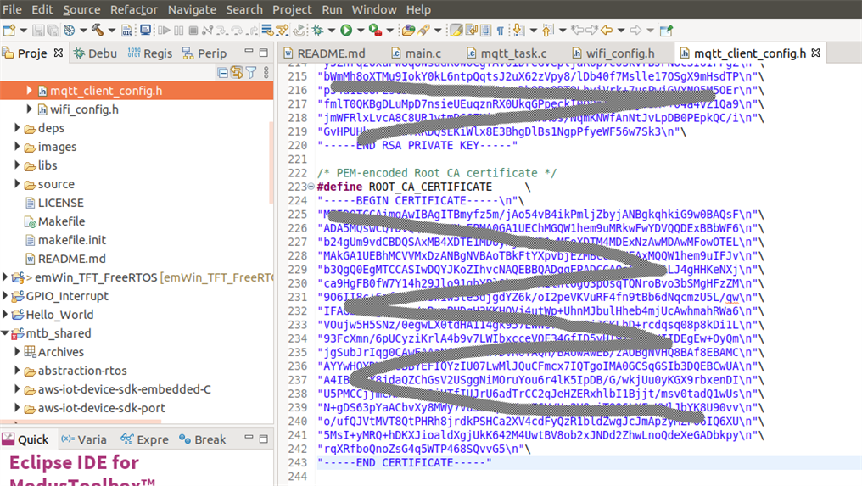Viewport: 862px width, 486px height.
Task: Open the Project Explorer filter icon
Action: click(251, 73)
